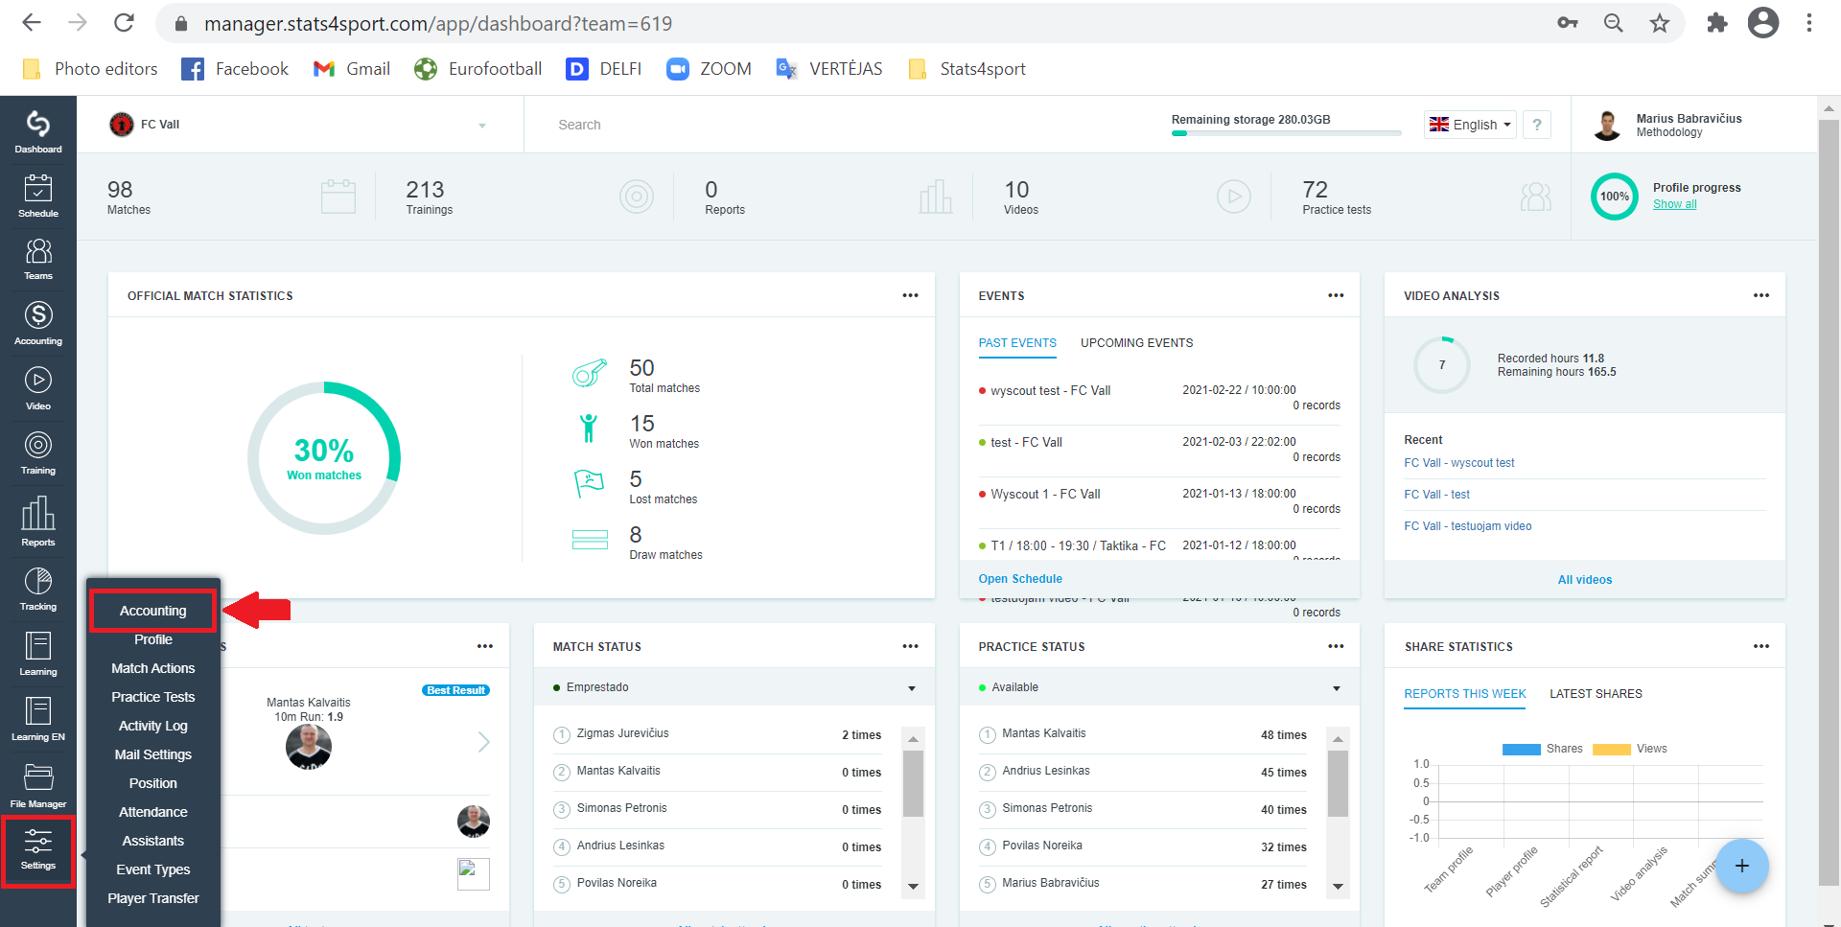Open Official Match Statistics options menu
1841x927 pixels.
pyautogui.click(x=910, y=295)
